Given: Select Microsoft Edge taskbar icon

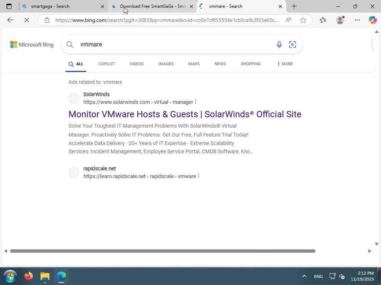Looking at the screenshot, I should (61, 276).
